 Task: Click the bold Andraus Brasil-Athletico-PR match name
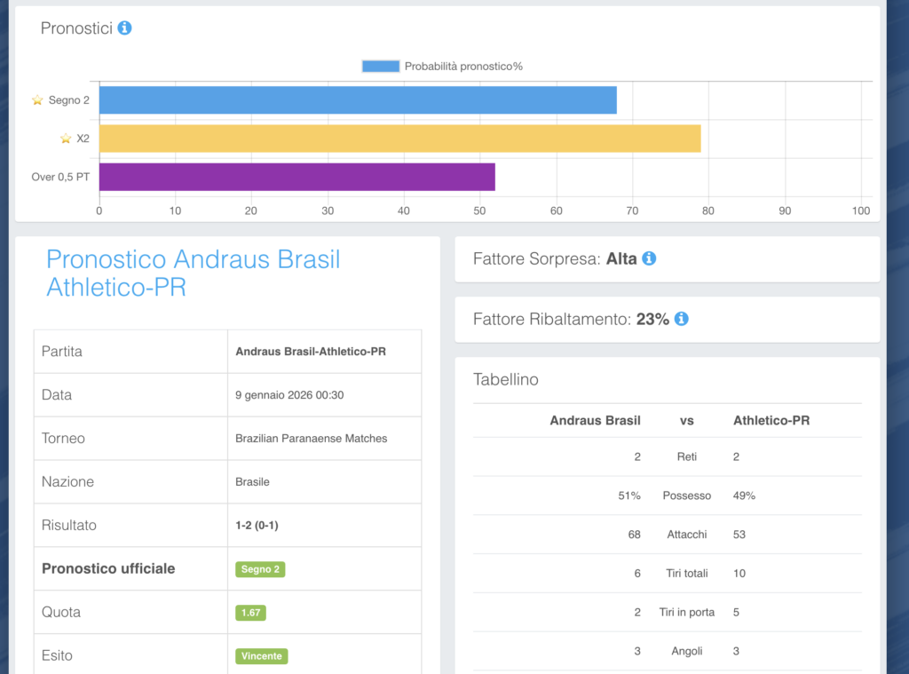[x=310, y=352]
